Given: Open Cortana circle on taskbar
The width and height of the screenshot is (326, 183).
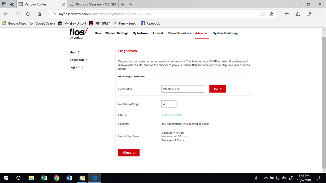Looking at the screenshot, I should tap(18, 178).
